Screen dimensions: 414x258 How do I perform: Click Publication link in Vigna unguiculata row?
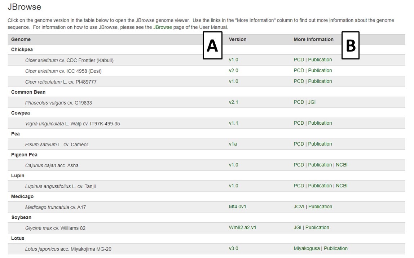(x=320, y=123)
